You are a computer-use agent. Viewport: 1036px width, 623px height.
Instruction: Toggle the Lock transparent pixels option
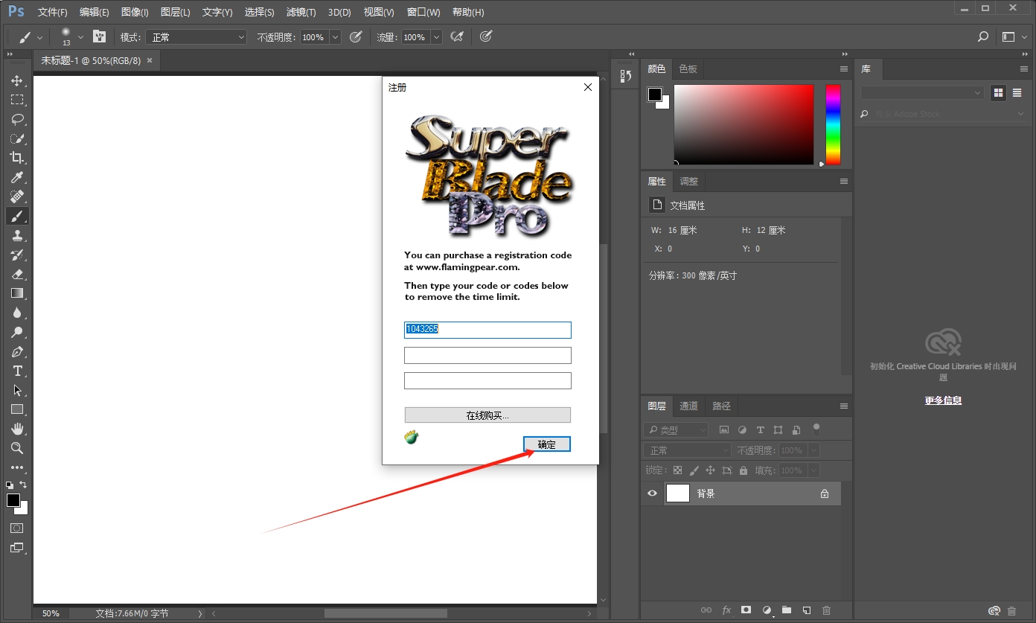tap(677, 470)
